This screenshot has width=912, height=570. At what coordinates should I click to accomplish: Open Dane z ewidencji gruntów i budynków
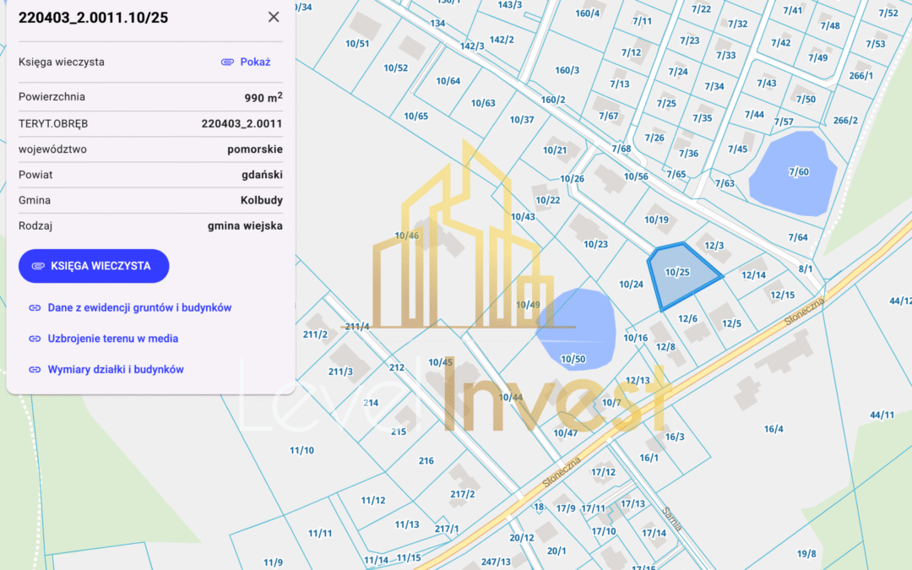pos(139,307)
